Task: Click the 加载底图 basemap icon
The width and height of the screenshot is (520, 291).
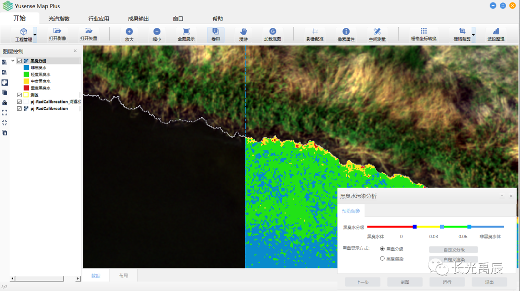Action: point(273,34)
